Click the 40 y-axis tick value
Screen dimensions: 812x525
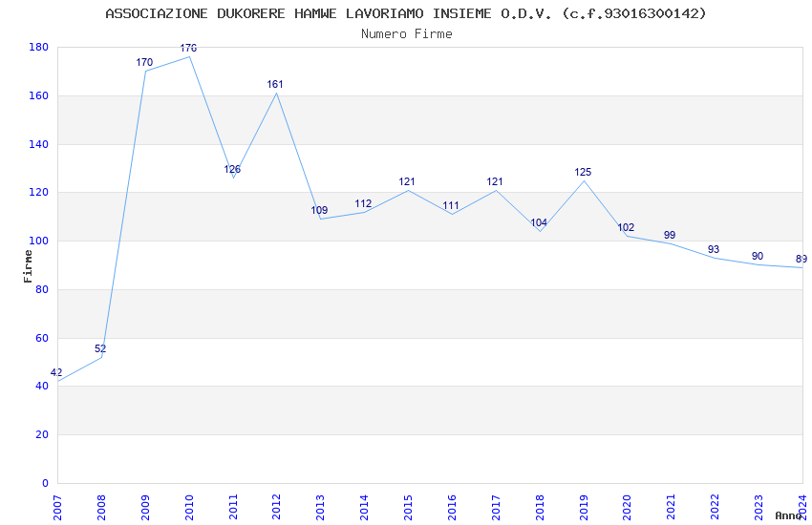(42, 386)
